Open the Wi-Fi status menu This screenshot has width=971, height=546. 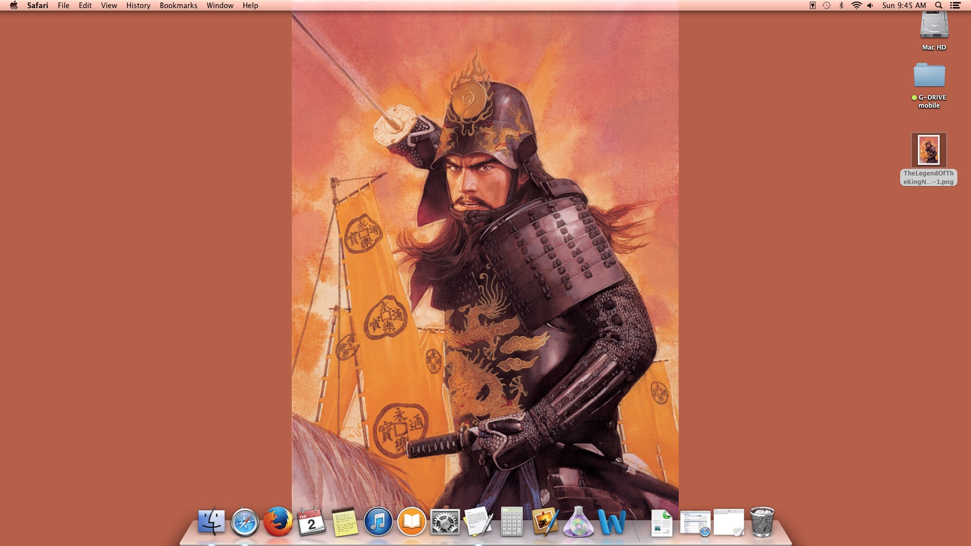tap(856, 6)
